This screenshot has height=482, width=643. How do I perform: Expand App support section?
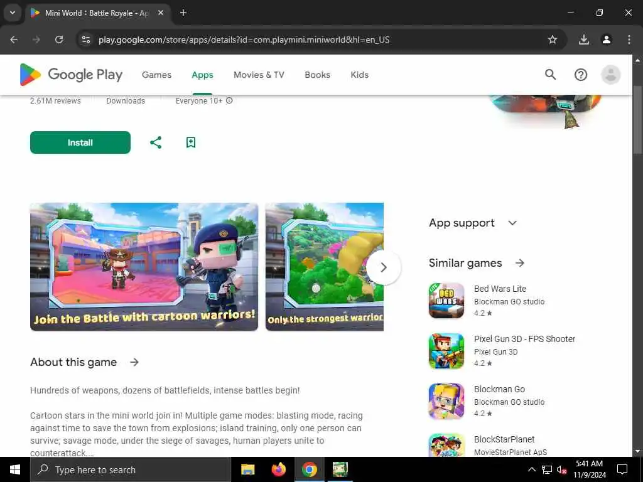point(472,223)
